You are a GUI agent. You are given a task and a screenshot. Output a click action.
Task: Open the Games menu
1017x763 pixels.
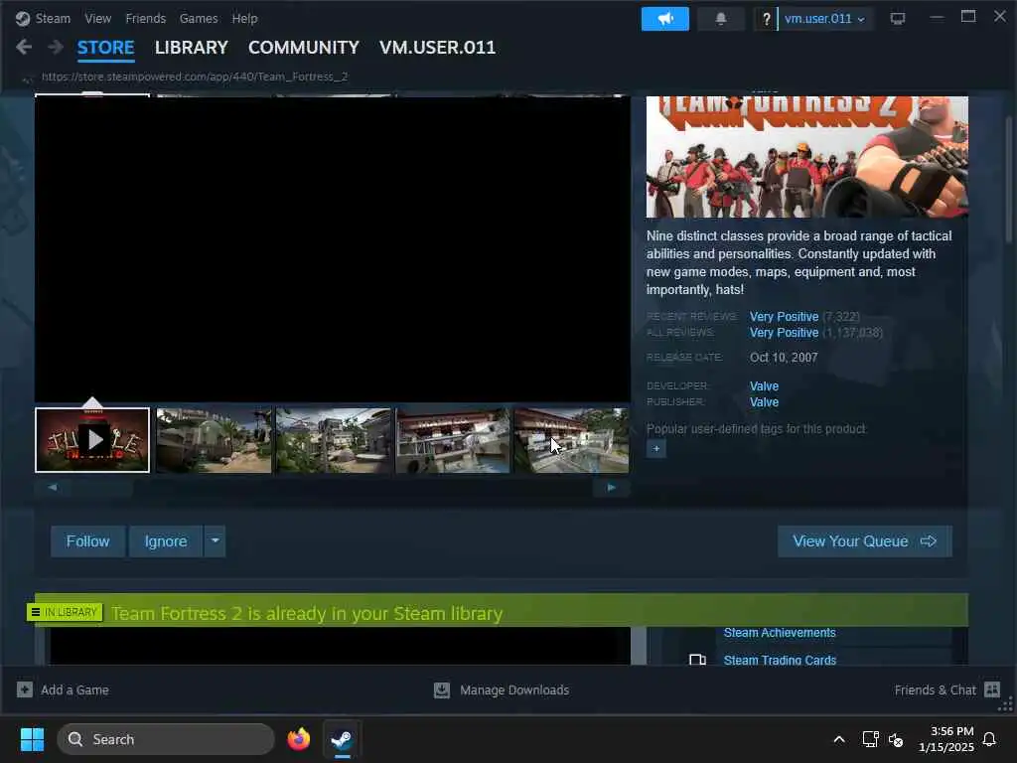pyautogui.click(x=199, y=18)
